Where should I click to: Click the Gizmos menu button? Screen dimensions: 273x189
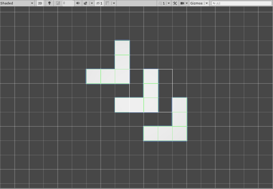(x=196, y=3)
